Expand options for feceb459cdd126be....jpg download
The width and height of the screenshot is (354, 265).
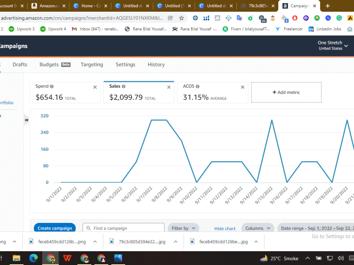coord(256,242)
